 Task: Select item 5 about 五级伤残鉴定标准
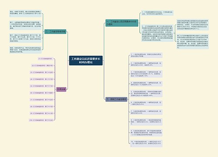coord(146,94)
